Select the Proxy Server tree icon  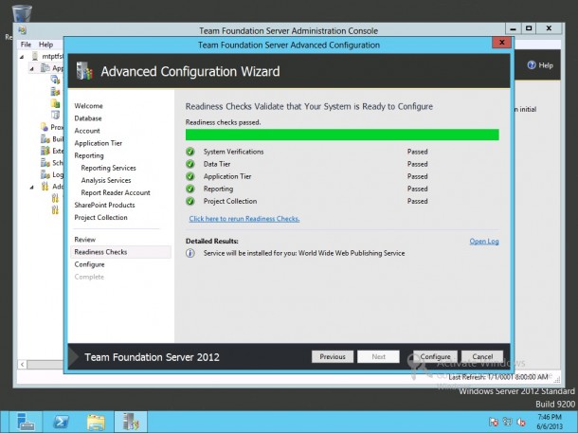tap(45, 127)
